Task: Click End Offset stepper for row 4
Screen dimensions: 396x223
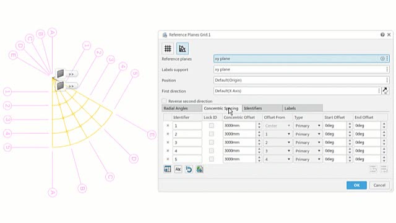Action: 384,151
